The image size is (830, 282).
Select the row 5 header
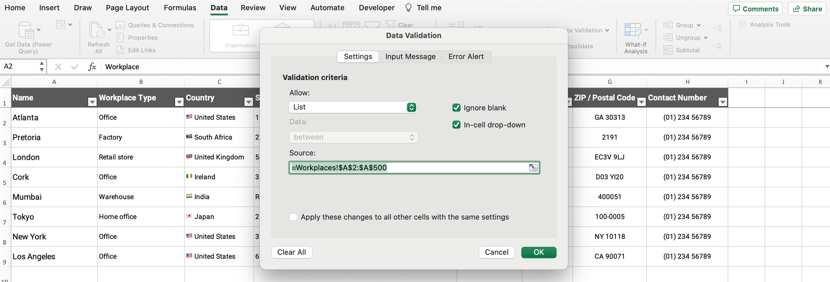(5, 177)
